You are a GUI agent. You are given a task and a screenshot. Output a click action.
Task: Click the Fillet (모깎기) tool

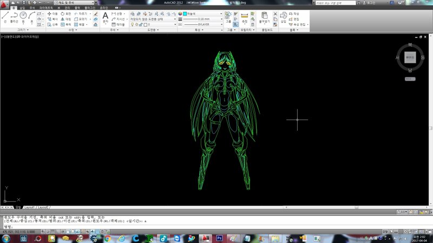[81, 19]
